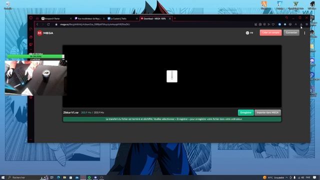Close the Amazon.fr Panier tab

point(71,18)
